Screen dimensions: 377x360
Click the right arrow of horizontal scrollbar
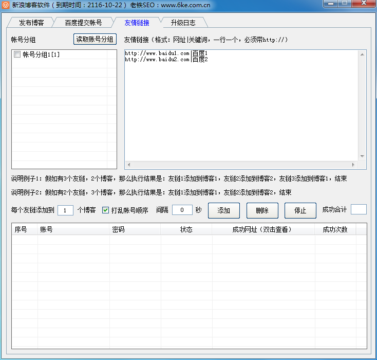[353, 165]
